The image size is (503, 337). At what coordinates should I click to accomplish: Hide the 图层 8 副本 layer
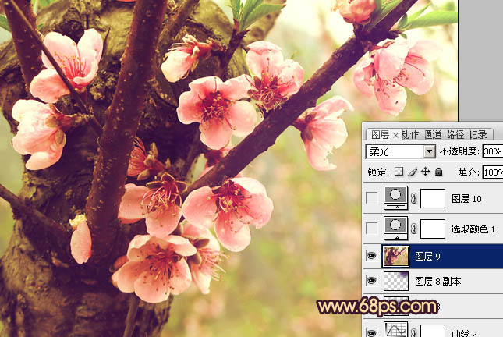[372, 282]
